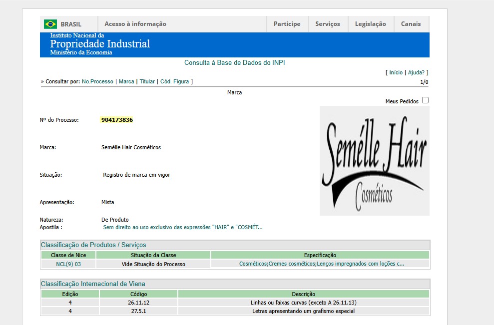Open the Cosméticos;Cremes cosméticos specification link
This screenshot has height=325, width=494.
pyautogui.click(x=322, y=264)
